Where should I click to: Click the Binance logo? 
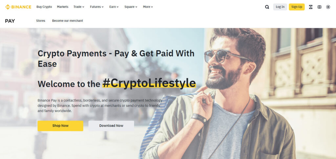coord(18,7)
